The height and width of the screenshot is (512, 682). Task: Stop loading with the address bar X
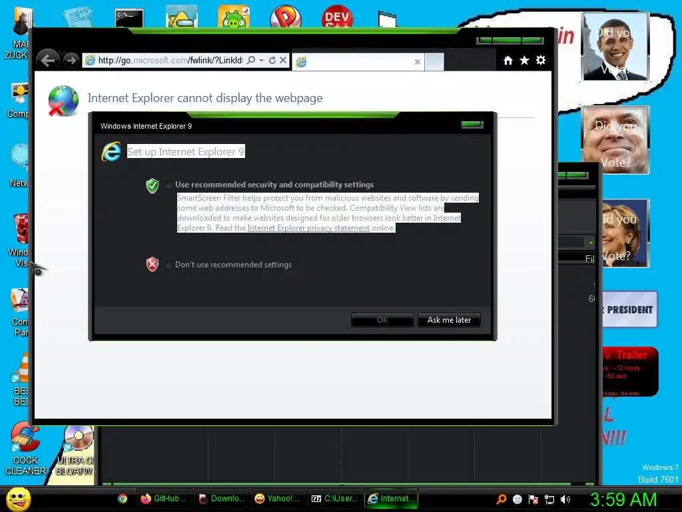(x=283, y=60)
